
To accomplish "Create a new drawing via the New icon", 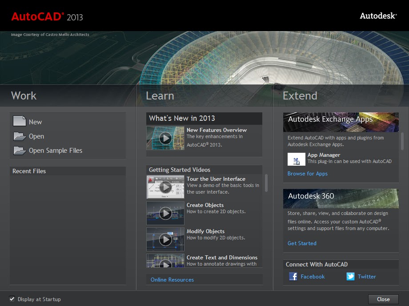I will point(20,121).
